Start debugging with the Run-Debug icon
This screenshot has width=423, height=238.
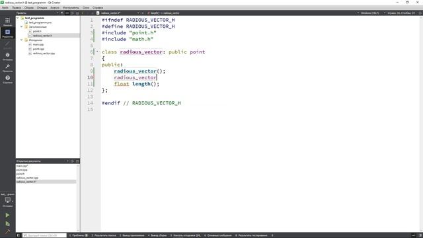[7, 223]
